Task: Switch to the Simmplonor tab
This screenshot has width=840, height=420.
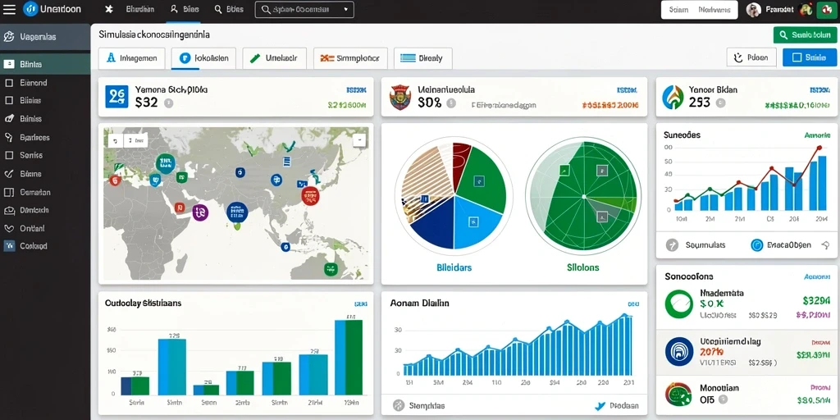Action: point(349,58)
